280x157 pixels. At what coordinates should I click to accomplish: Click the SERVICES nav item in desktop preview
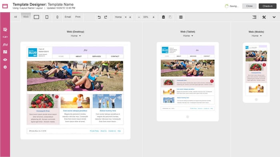[x=97, y=56]
